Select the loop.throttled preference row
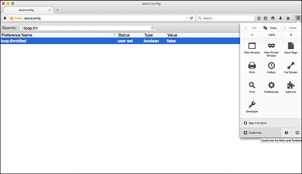Screen dimensions: 302x174 pos(120,41)
